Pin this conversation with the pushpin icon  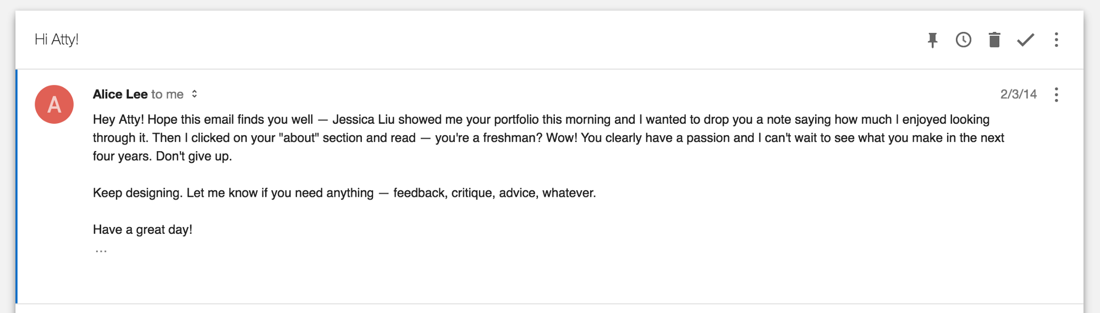tap(932, 40)
